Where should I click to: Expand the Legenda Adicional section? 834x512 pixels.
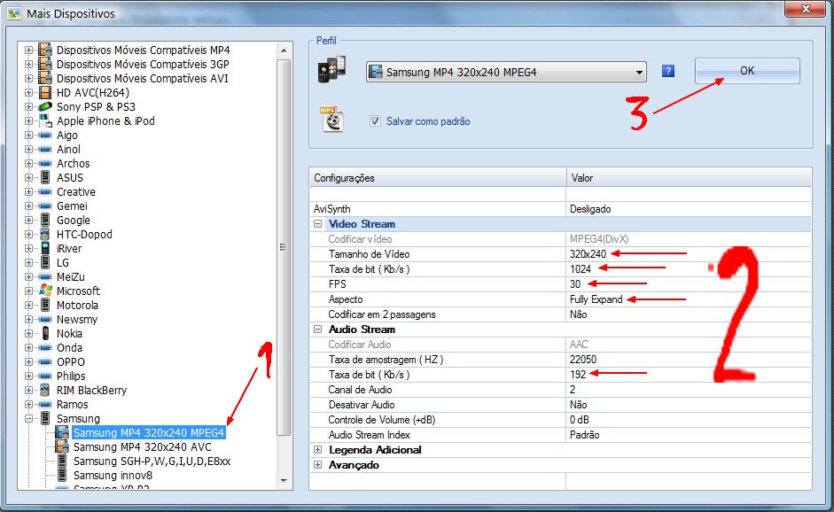coord(317,450)
